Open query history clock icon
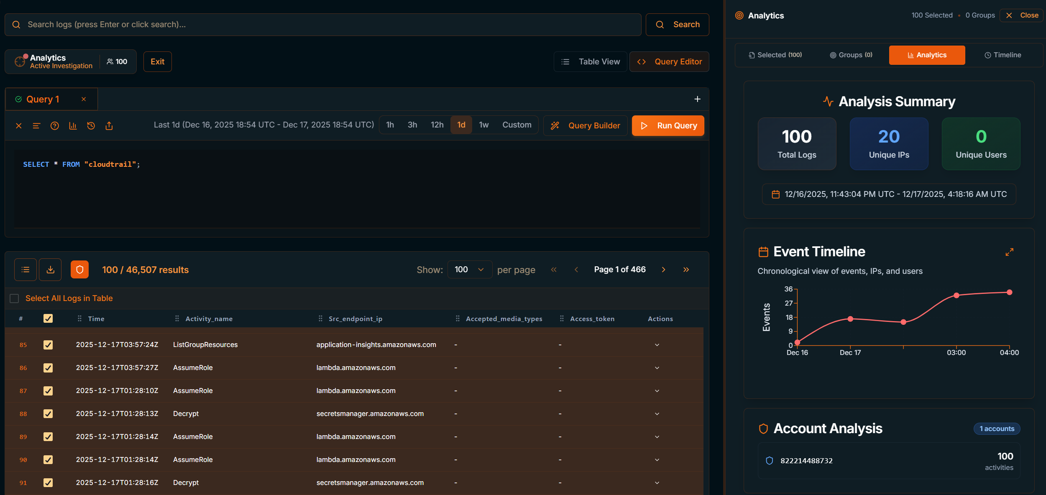 pos(91,126)
